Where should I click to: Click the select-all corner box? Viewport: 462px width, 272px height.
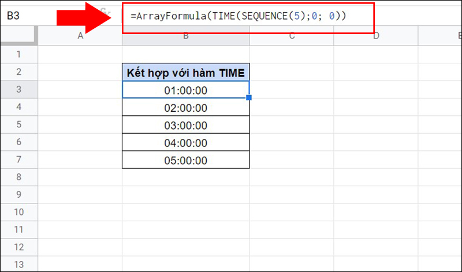pyautogui.click(x=19, y=36)
